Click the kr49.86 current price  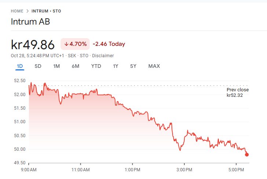point(33,45)
